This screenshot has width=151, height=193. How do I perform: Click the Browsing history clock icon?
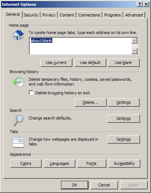coord(18,82)
